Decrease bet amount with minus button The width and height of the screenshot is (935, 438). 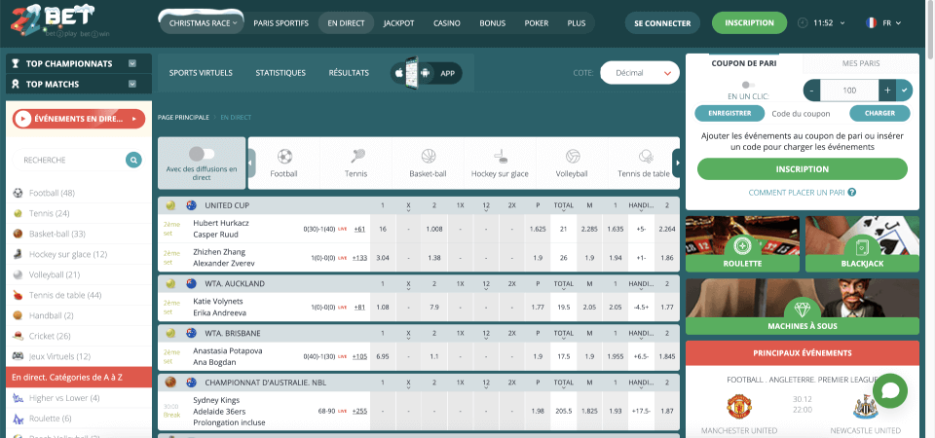pyautogui.click(x=812, y=90)
